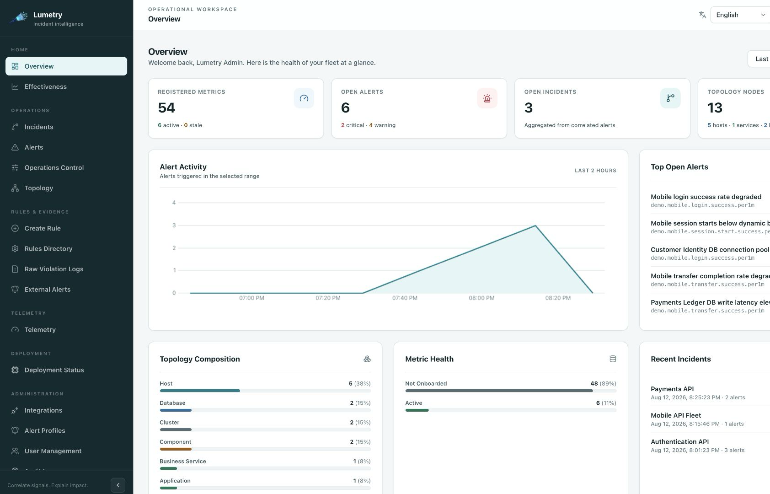This screenshot has width=770, height=494.
Task: Click the Topology Composition cubes icon
Action: point(367,359)
